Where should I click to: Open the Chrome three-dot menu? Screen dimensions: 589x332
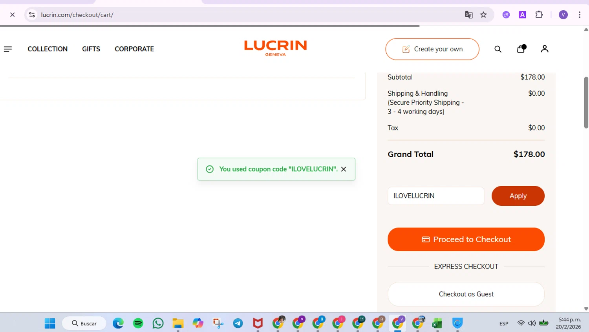580,15
